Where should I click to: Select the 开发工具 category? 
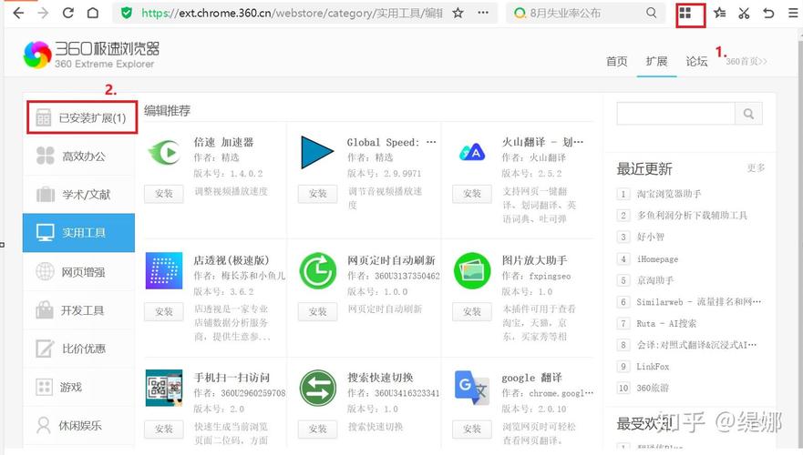pos(79,310)
